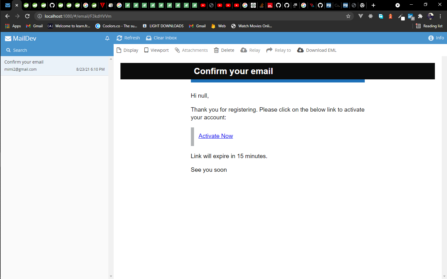Screen dimensions: 447x279
Task: Open the browser extensions puzzle menu
Action: pyautogui.click(x=420, y=16)
